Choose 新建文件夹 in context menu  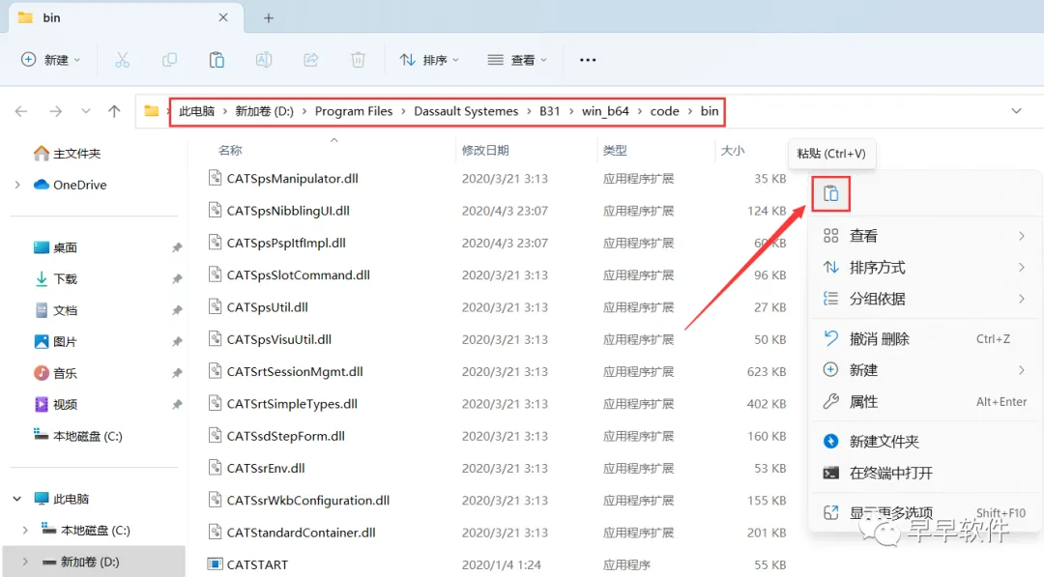[x=925, y=442]
